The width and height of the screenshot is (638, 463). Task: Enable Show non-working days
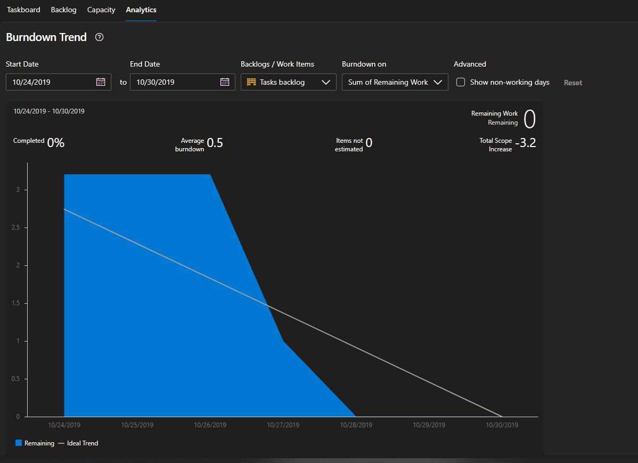(x=460, y=82)
